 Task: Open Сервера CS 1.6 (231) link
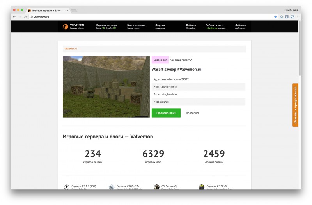pos(83,186)
